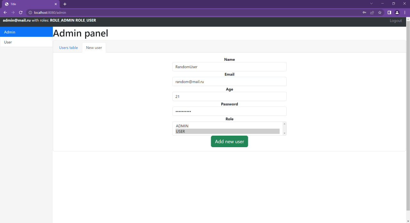Click the share page icon
Image resolution: width=410 pixels, height=223 pixels.
(x=372, y=12)
